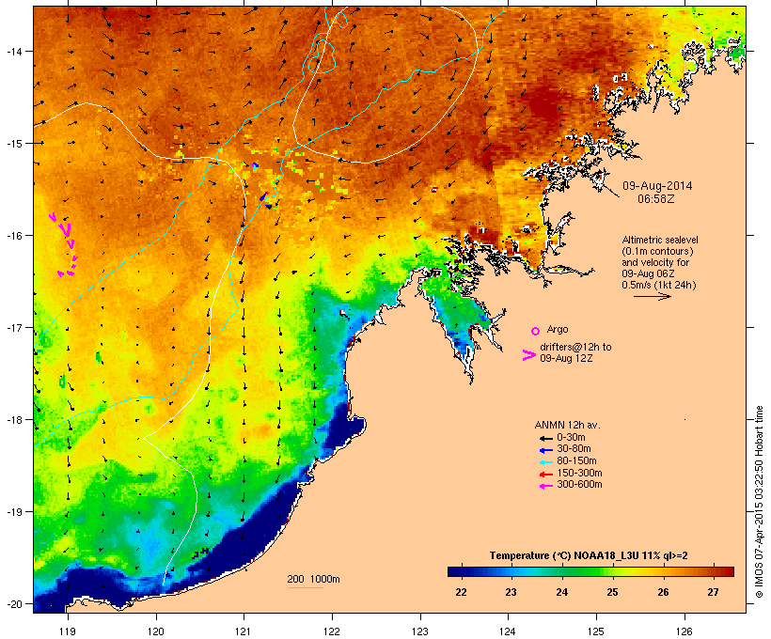
Task: Click the longitude axis label 124
Action: click(x=508, y=631)
